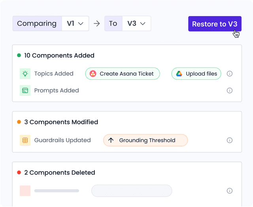Click the 10 Components Added heading

pos(59,55)
